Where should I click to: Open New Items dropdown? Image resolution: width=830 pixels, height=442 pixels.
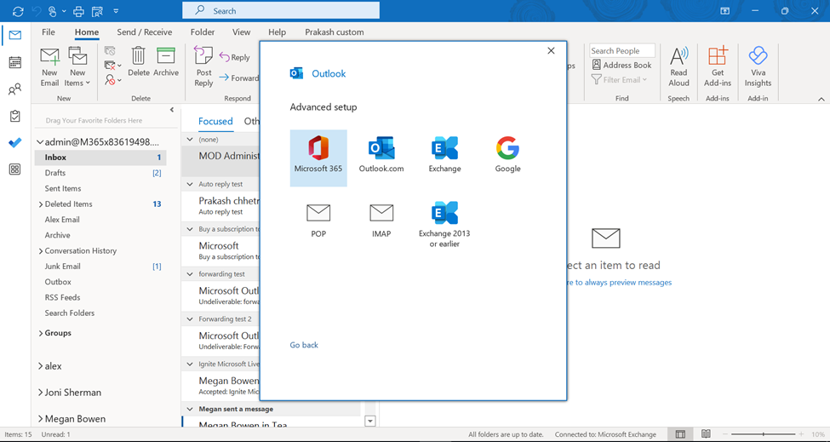[x=77, y=66]
